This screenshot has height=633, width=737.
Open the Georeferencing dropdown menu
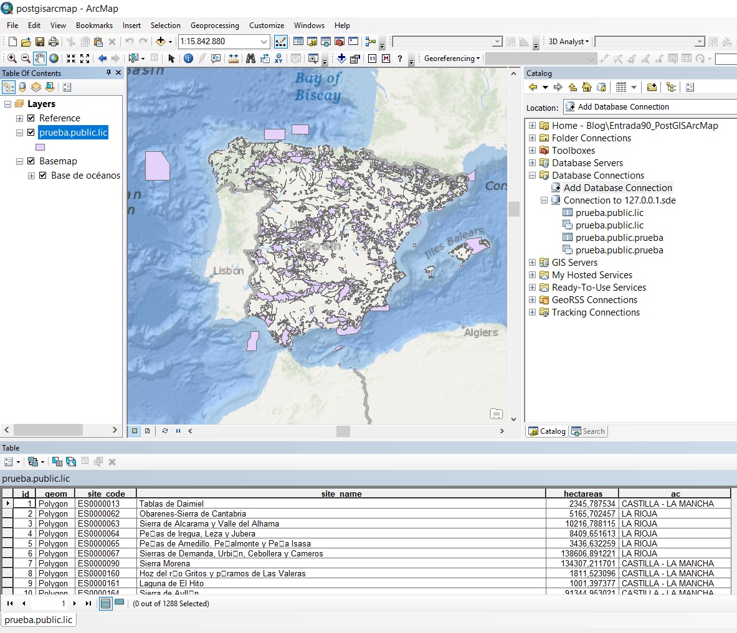[x=452, y=59]
